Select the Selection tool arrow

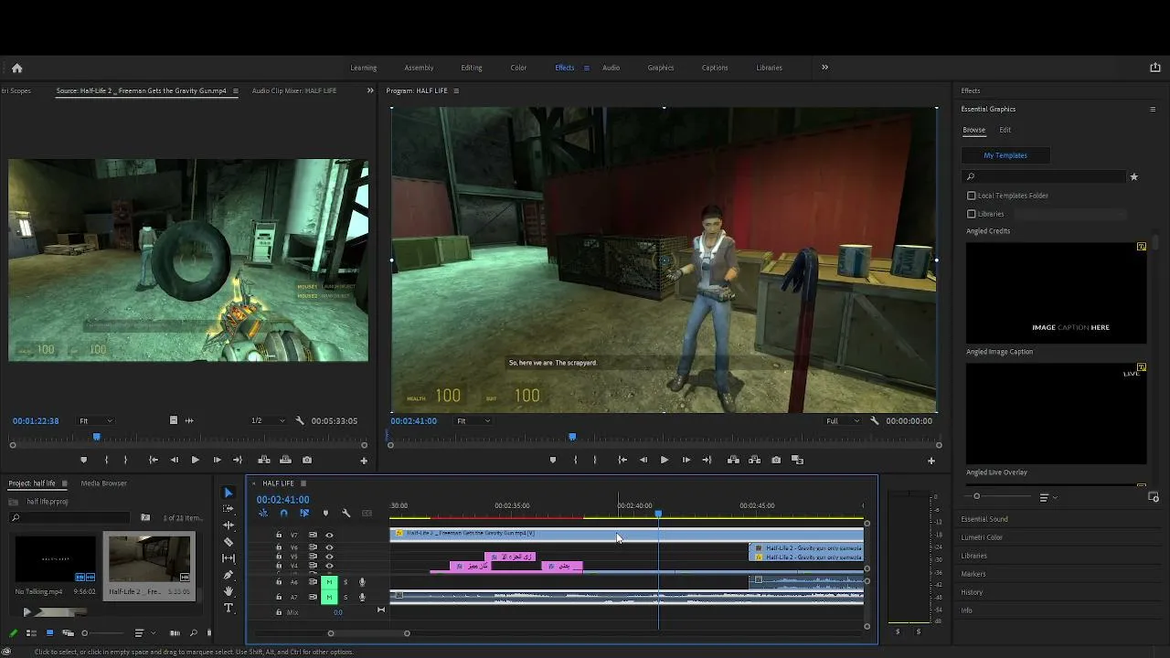(x=229, y=493)
